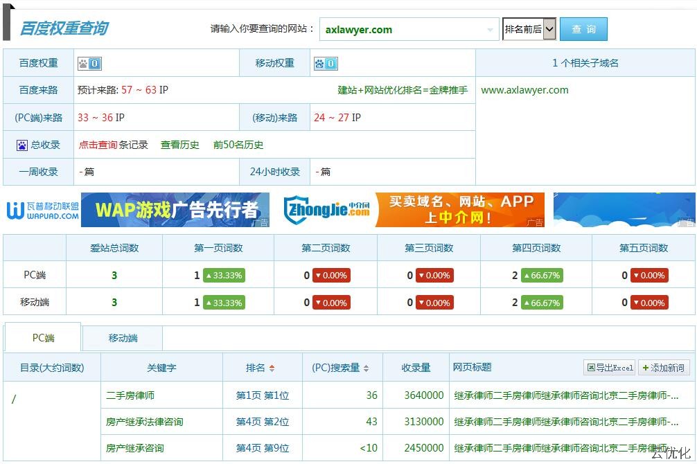This screenshot has width=697, height=464.
Task: Click the (PC)搜索量 column sort arrows
Action: pos(366,368)
